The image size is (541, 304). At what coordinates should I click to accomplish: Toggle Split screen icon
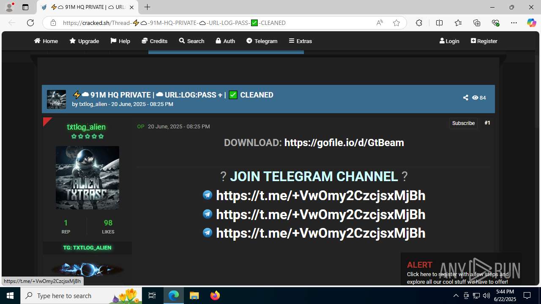tap(439, 23)
